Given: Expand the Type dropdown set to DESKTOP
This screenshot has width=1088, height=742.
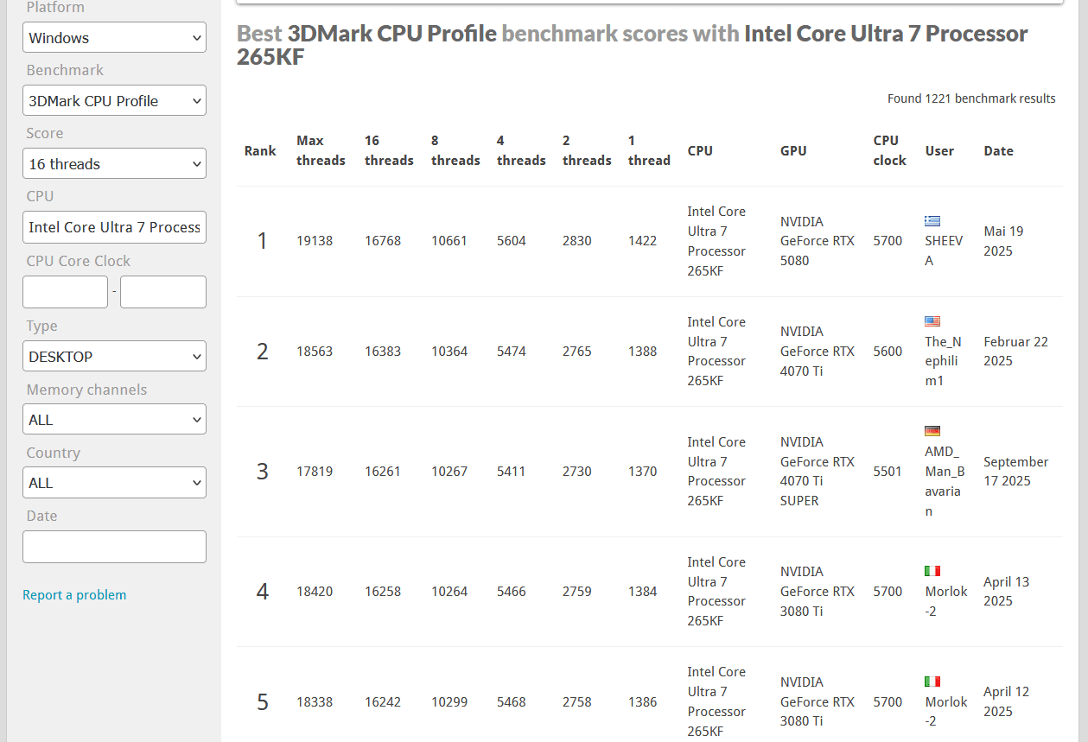Looking at the screenshot, I should point(114,357).
